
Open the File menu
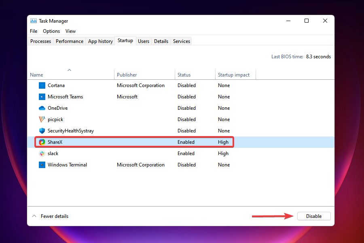34,31
